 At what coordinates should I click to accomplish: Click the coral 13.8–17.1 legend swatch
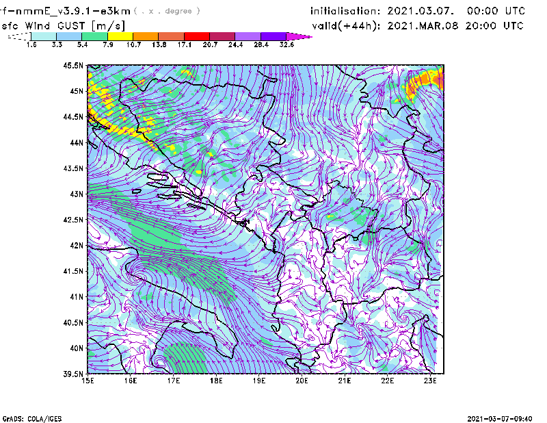click(x=172, y=36)
